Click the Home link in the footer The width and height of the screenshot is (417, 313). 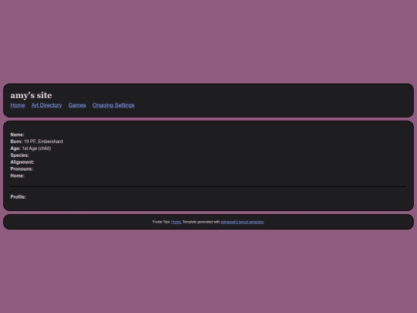[x=176, y=222]
